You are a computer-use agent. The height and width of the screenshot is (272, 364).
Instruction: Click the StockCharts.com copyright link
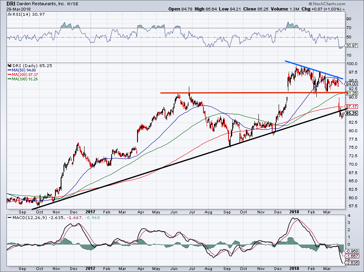327,4
